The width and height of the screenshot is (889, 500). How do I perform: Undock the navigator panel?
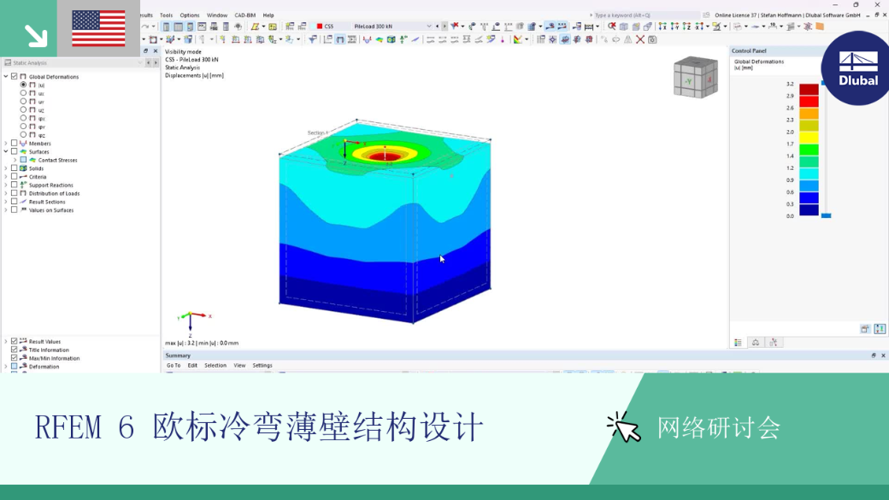point(145,51)
